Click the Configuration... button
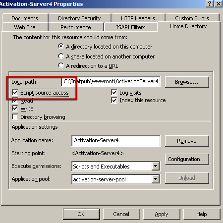This screenshot has width=223, height=223. [187, 159]
